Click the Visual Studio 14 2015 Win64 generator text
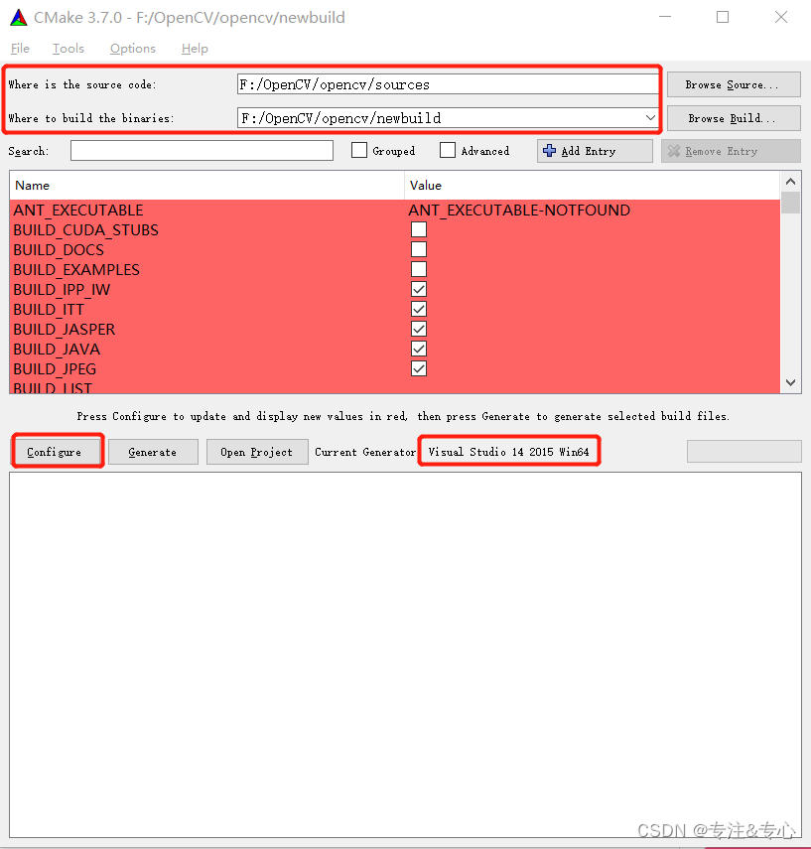This screenshot has height=849, width=811. click(x=509, y=452)
